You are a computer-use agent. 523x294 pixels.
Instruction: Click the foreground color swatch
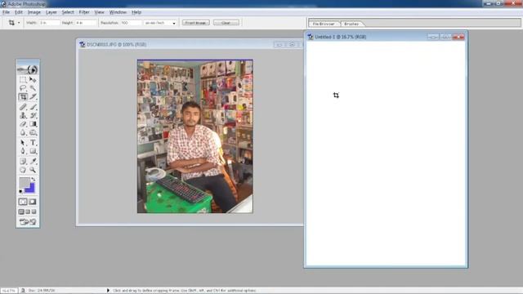coord(24,182)
